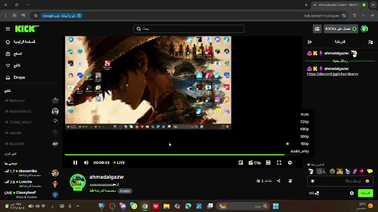Screen dimensions: 378x212
Task: Reload the page in Chrome
Action: tap(355, 16)
